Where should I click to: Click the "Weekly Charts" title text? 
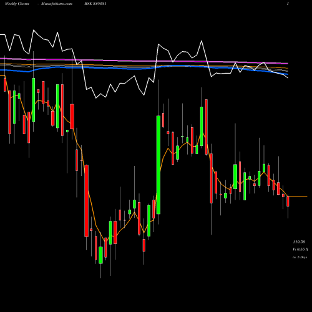click(x=17, y=4)
